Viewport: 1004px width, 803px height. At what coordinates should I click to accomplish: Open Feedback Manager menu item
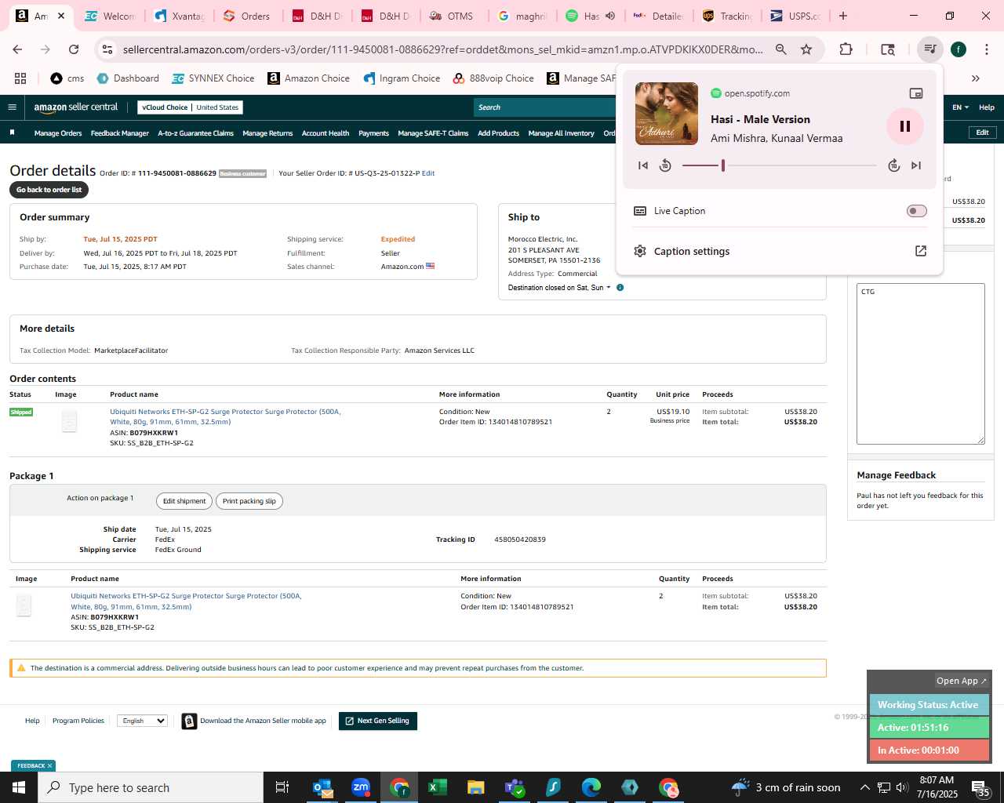(119, 133)
